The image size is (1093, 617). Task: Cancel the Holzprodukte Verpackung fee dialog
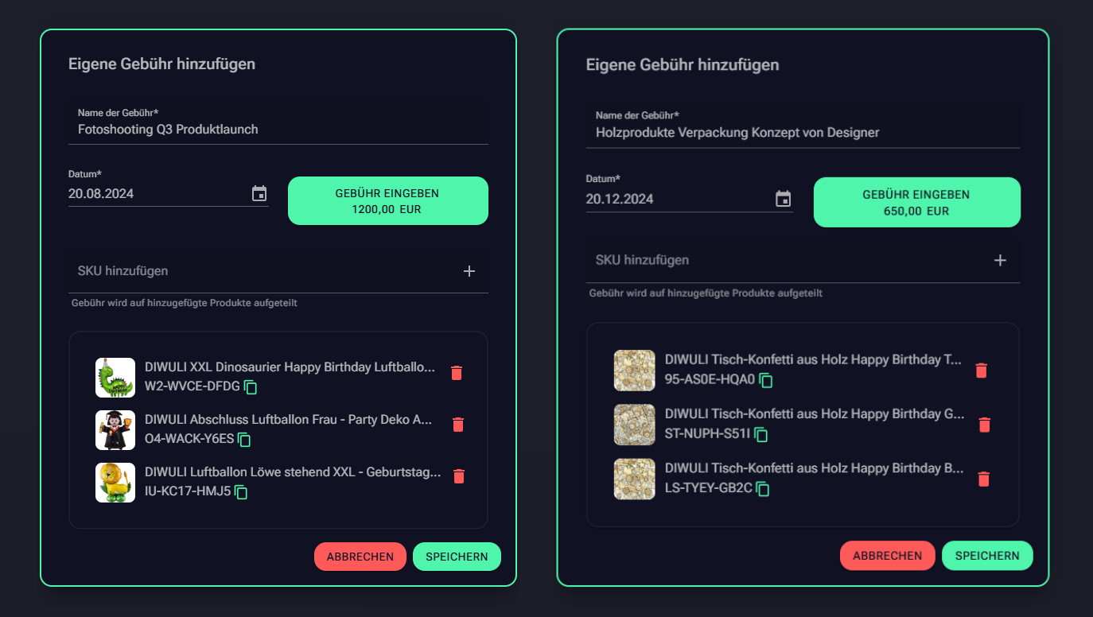click(x=887, y=556)
